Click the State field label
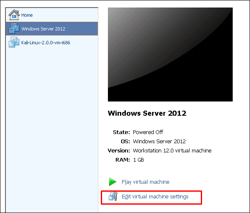 coord(121,132)
